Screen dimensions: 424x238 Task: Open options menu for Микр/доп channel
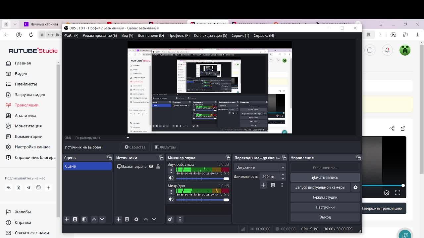click(171, 192)
